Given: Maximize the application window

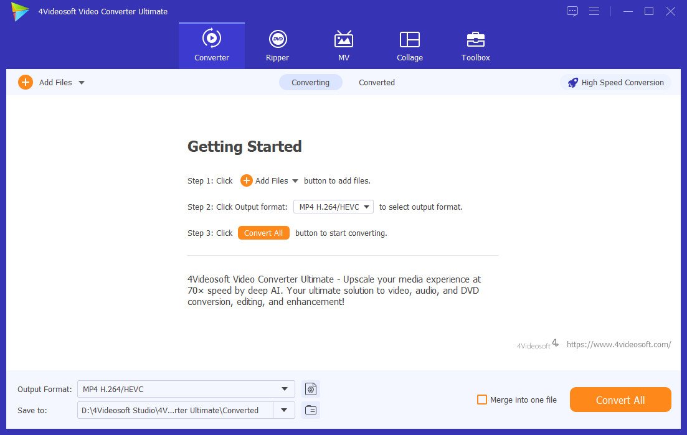Looking at the screenshot, I should [649, 11].
